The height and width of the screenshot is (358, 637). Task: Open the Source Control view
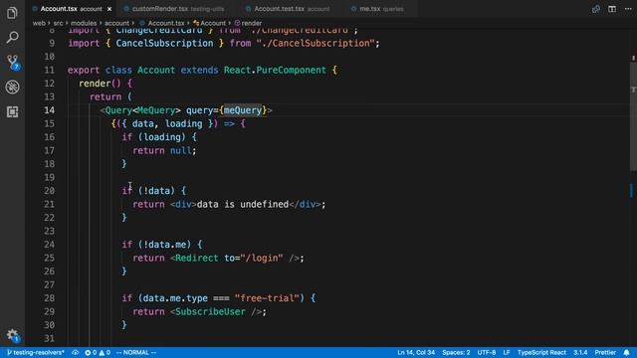click(x=13, y=62)
